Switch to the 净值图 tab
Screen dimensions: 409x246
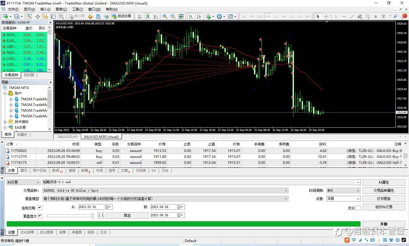pyautogui.click(x=77, y=232)
